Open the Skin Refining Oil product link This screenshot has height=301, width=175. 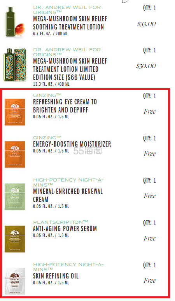(56, 276)
